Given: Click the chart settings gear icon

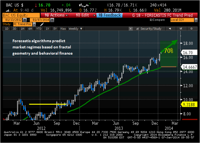Looking at the screenshot, I should click(191, 29).
